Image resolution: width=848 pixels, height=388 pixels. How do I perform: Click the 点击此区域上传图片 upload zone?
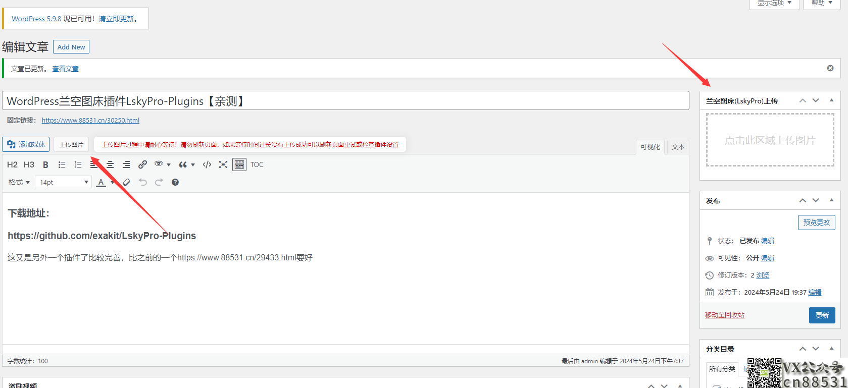(x=770, y=140)
